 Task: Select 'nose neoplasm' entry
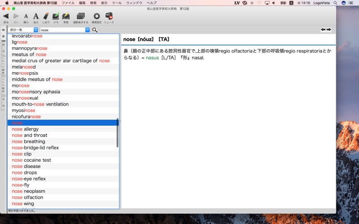tap(63, 191)
